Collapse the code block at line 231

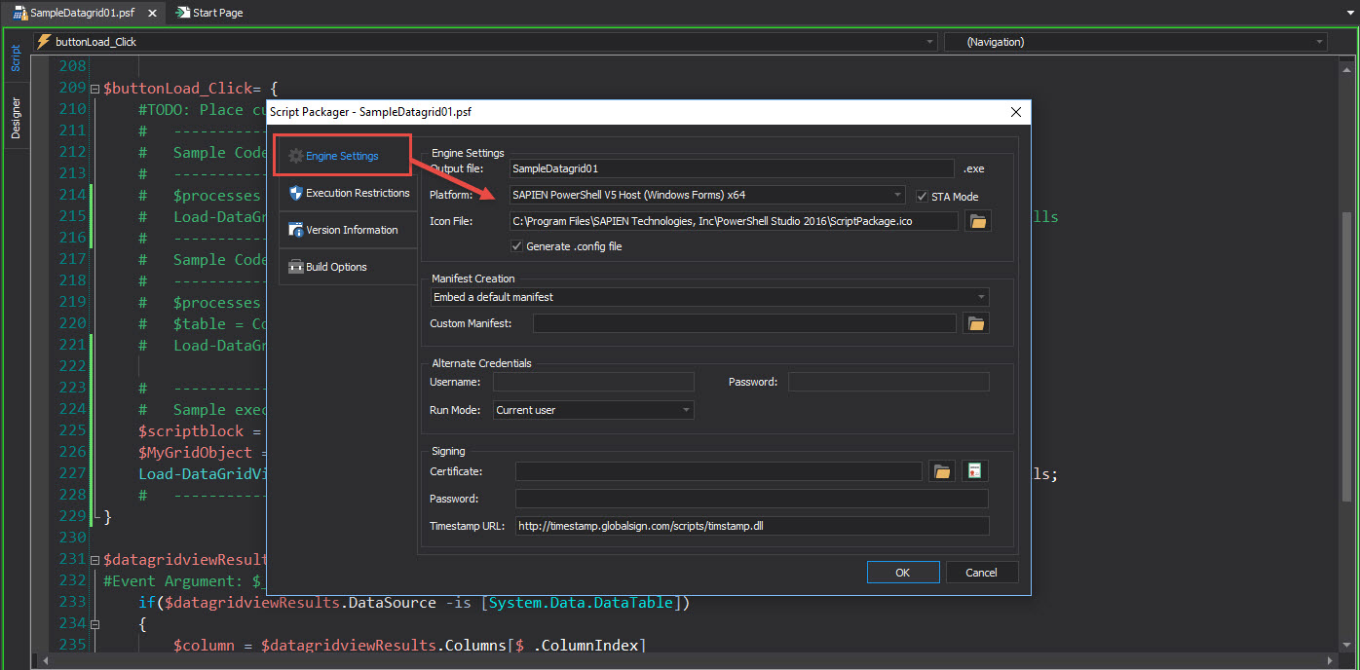coord(94,560)
